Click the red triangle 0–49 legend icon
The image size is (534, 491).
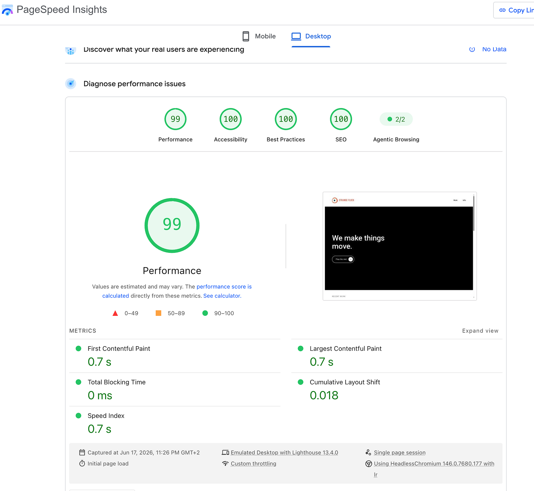[115, 313]
